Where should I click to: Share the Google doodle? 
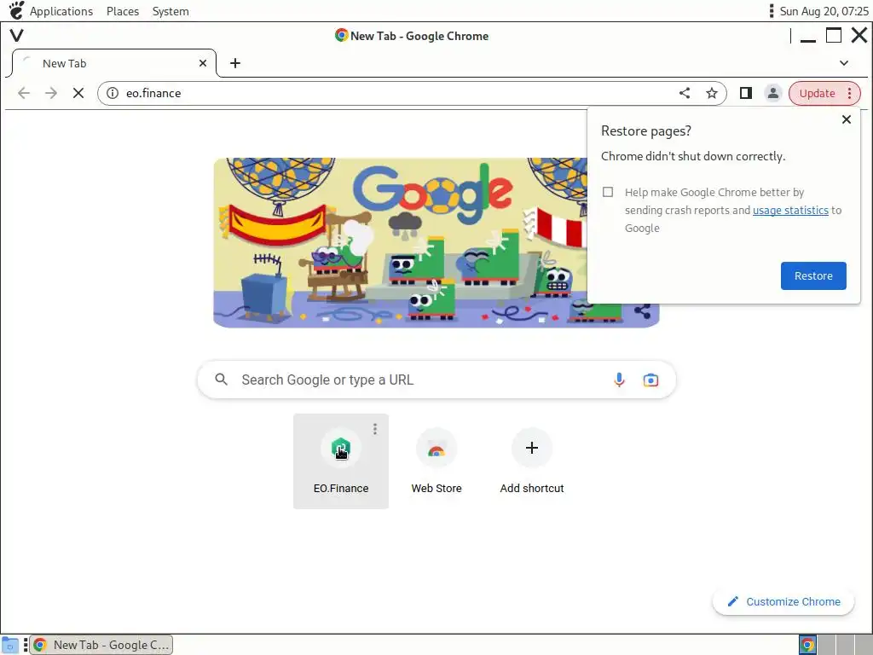642,310
